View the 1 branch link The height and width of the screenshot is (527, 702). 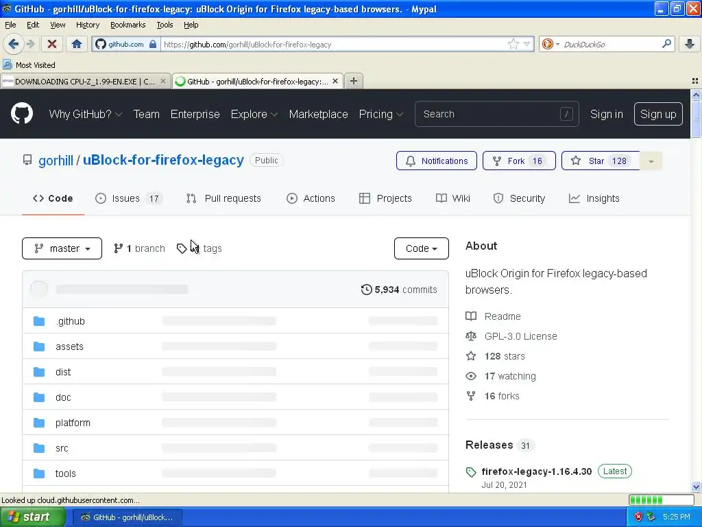click(x=139, y=248)
